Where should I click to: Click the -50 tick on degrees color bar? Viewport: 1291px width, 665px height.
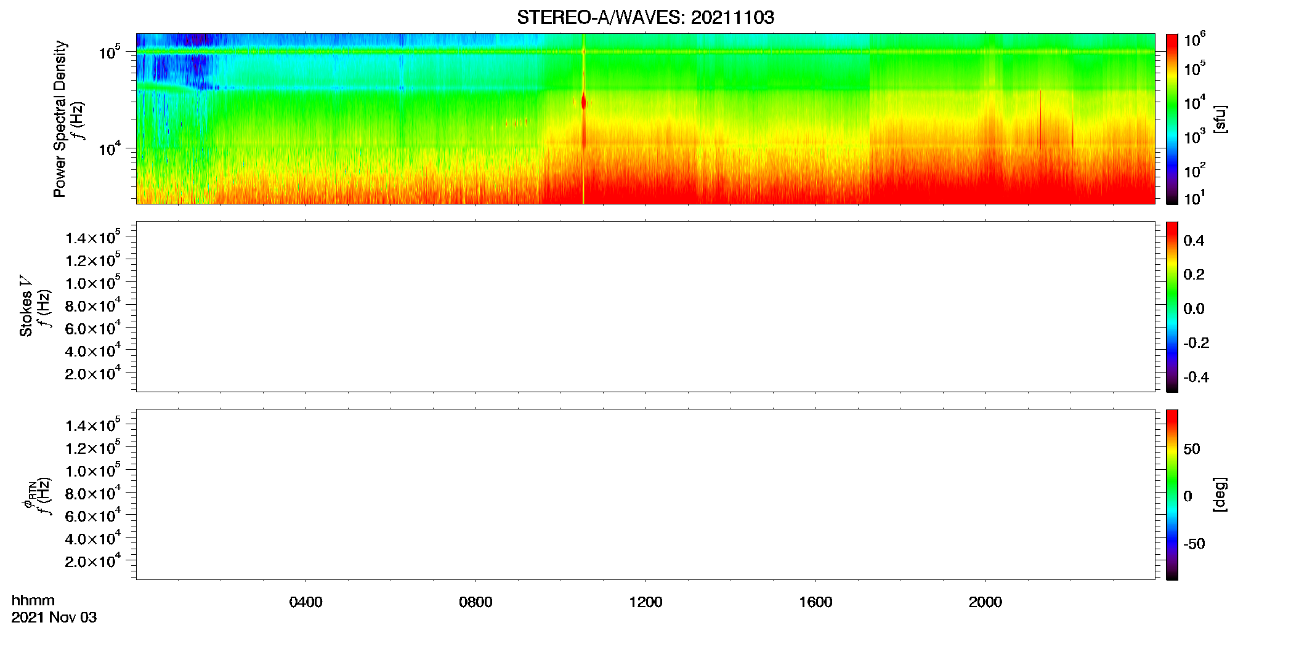pos(1194,544)
